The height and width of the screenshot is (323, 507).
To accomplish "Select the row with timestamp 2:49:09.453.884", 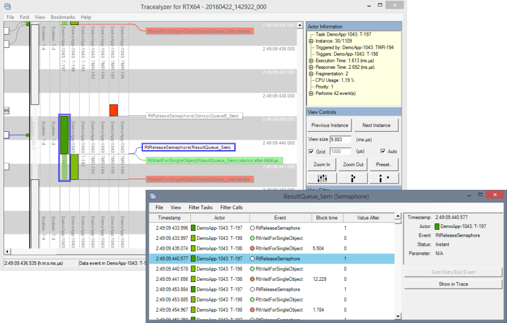I will (x=271, y=289).
